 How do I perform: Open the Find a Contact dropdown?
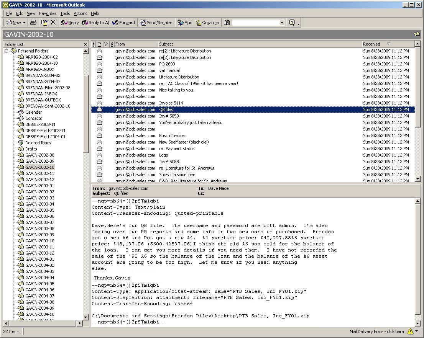pos(282,23)
